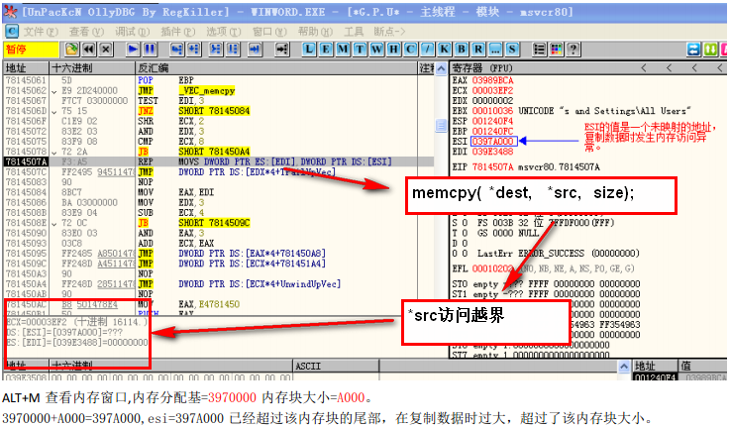
Task: Open Source window with S button
Action: click(x=512, y=50)
